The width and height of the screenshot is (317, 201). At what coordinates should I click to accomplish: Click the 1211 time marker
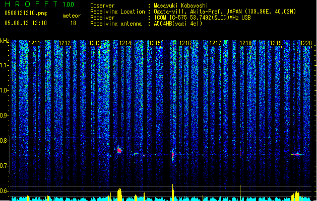[34, 43]
